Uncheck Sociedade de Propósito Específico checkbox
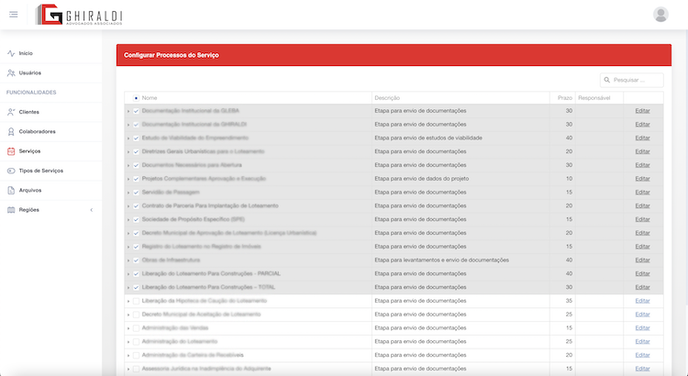 (136, 220)
